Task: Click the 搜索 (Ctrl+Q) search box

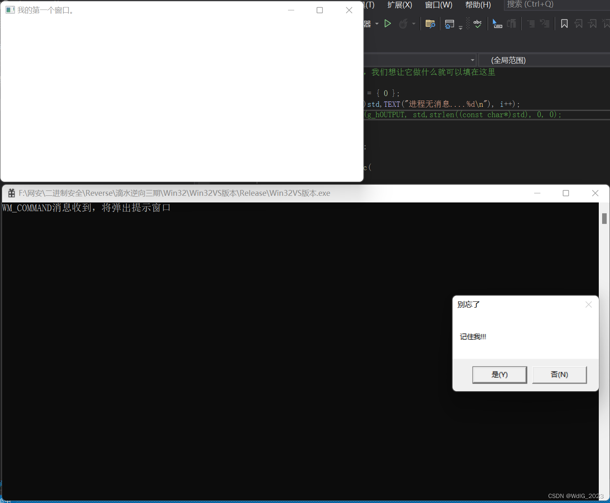Action: 557,5
